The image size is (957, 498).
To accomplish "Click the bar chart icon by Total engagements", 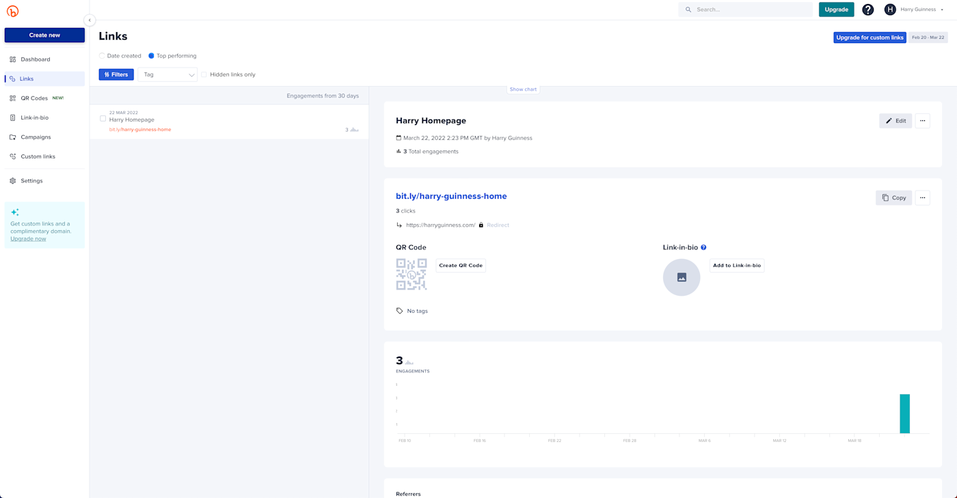I will tap(399, 152).
